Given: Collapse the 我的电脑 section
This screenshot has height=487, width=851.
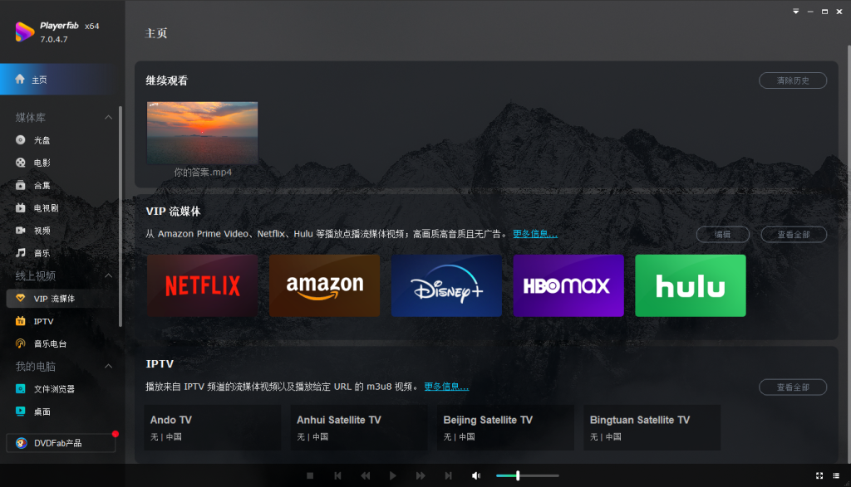Looking at the screenshot, I should coord(107,366).
